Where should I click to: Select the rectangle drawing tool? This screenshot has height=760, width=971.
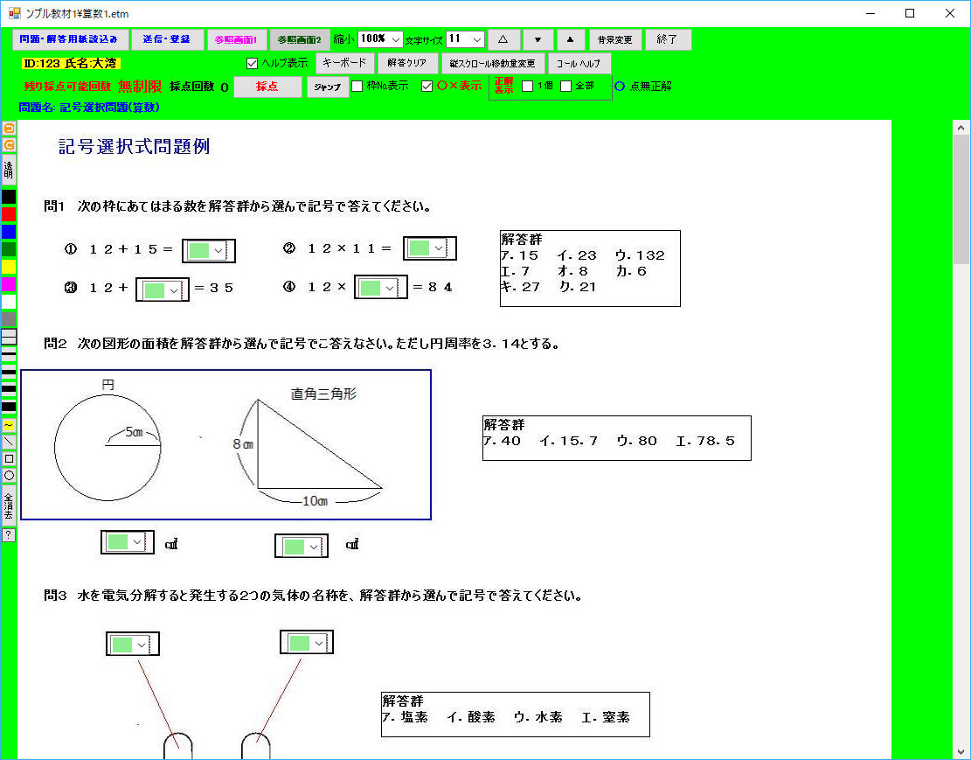click(x=9, y=458)
